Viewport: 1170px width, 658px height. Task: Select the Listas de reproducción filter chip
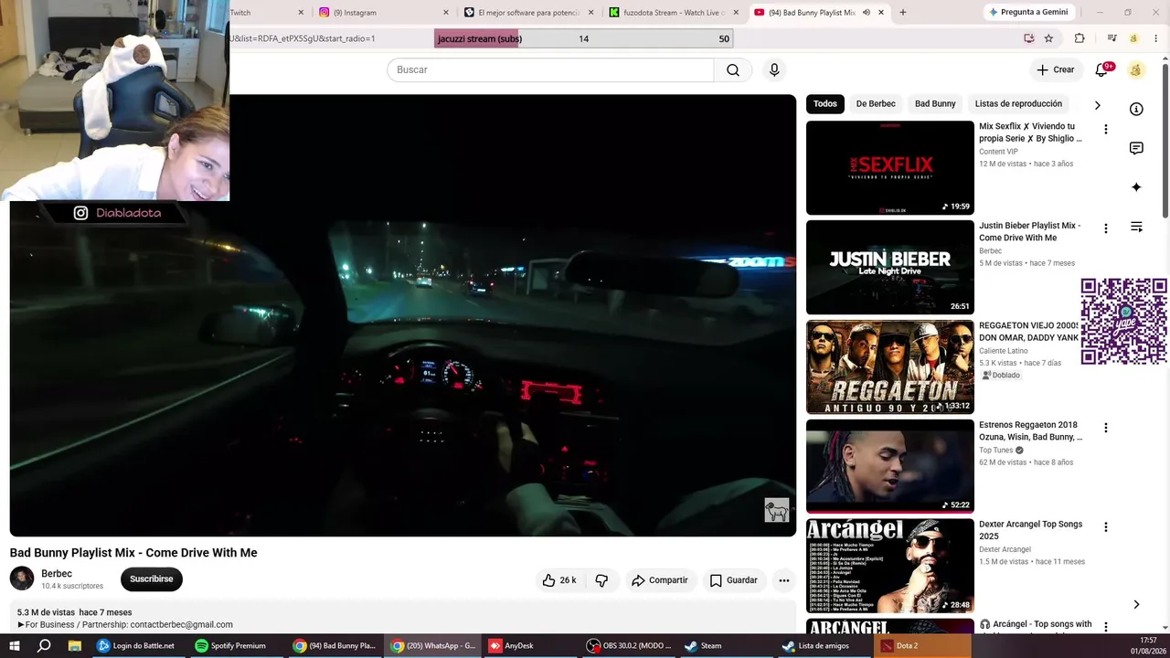1018,104
